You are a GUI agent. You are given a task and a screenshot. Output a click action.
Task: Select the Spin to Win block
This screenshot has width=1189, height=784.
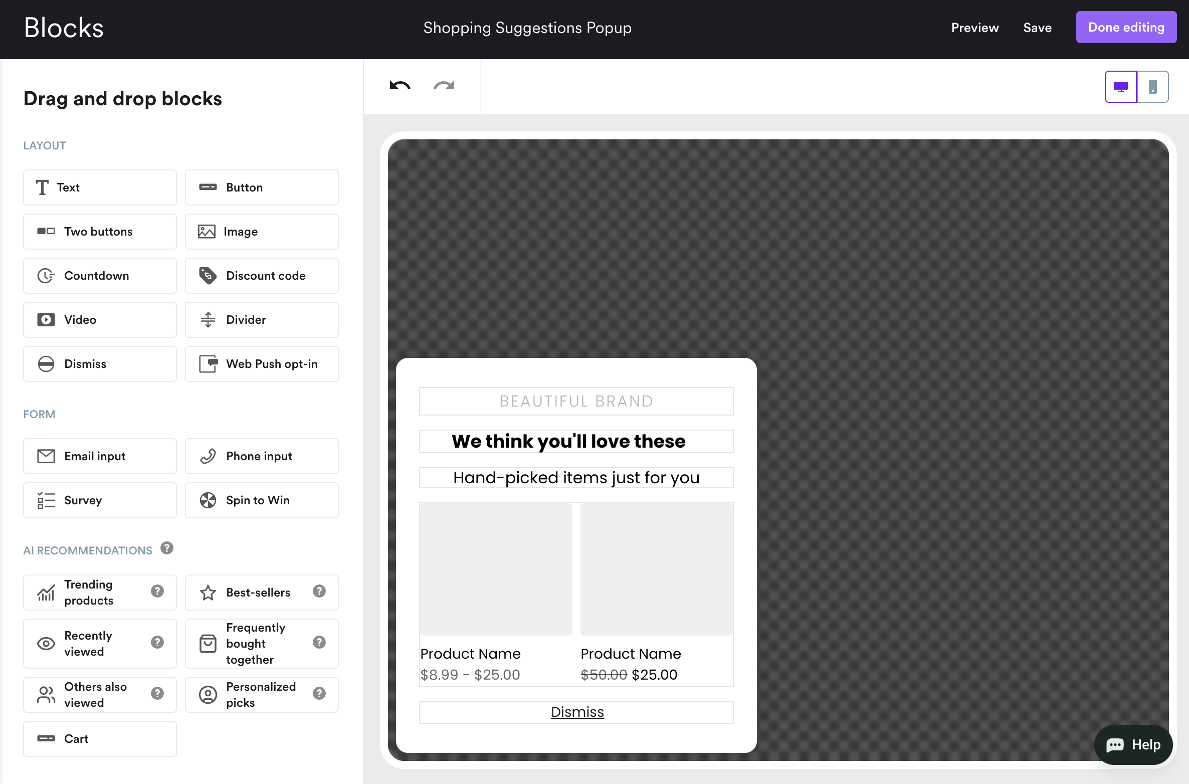(262, 500)
